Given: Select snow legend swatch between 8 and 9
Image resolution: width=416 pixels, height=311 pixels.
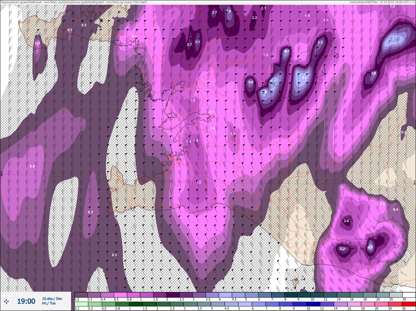Looking at the screenshot, I should pos(291,295).
